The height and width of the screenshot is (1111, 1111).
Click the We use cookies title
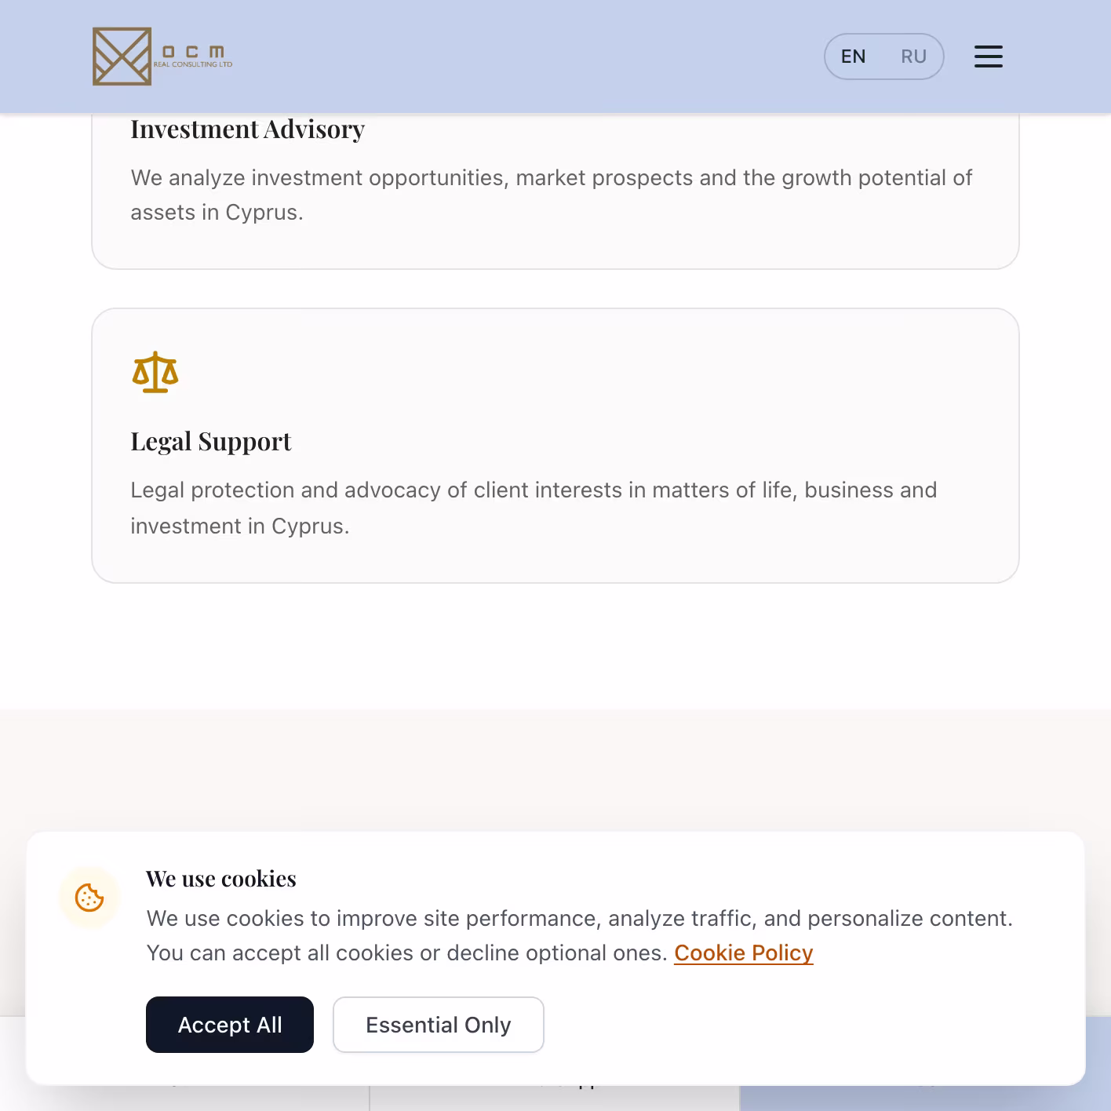221,879
